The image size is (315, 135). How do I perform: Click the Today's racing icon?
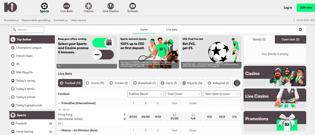13,81
